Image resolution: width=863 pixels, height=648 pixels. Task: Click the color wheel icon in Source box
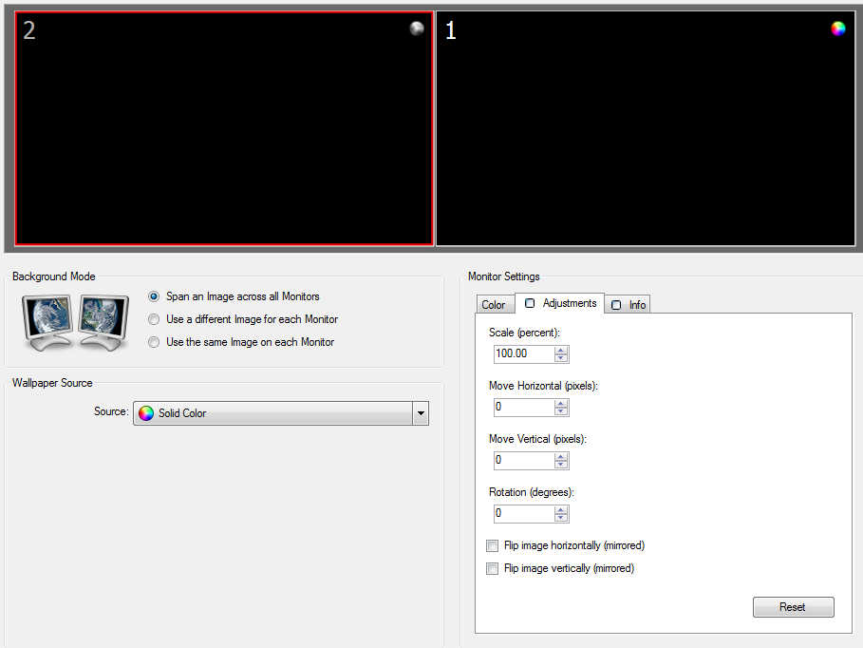tap(146, 413)
